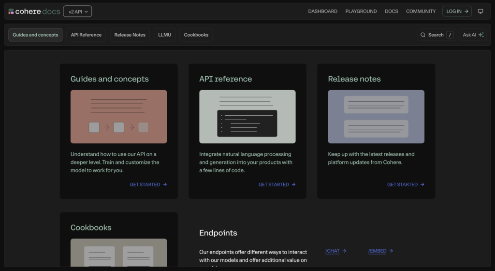This screenshot has width=495, height=271.
Task: Go to Dashboard in top navigation
Action: (322, 11)
